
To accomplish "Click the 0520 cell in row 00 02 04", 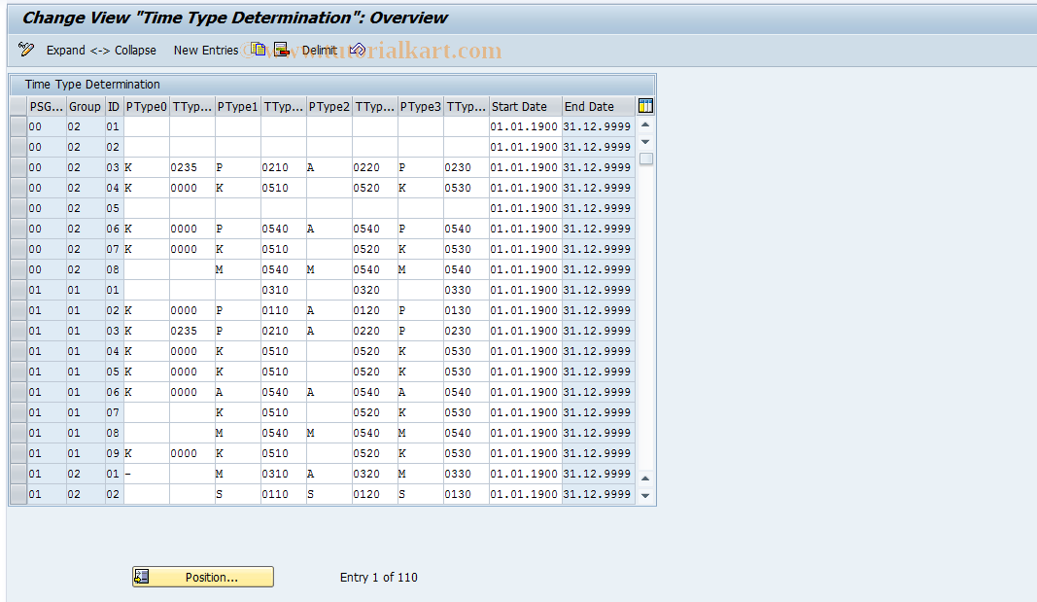I will pos(374,188).
